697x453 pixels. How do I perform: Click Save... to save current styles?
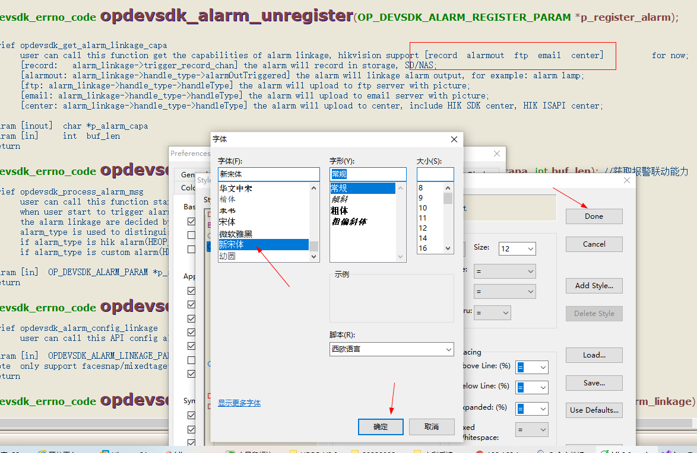coord(594,382)
